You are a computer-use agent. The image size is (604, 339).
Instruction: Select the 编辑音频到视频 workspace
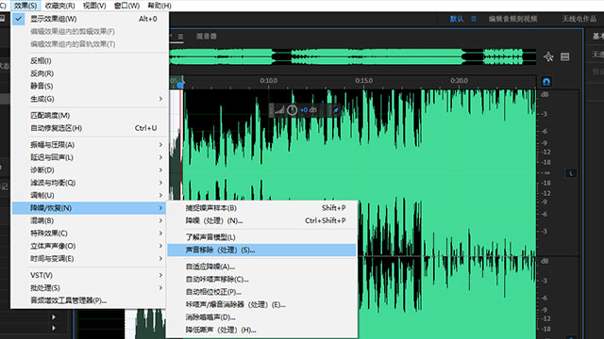pyautogui.click(x=512, y=19)
